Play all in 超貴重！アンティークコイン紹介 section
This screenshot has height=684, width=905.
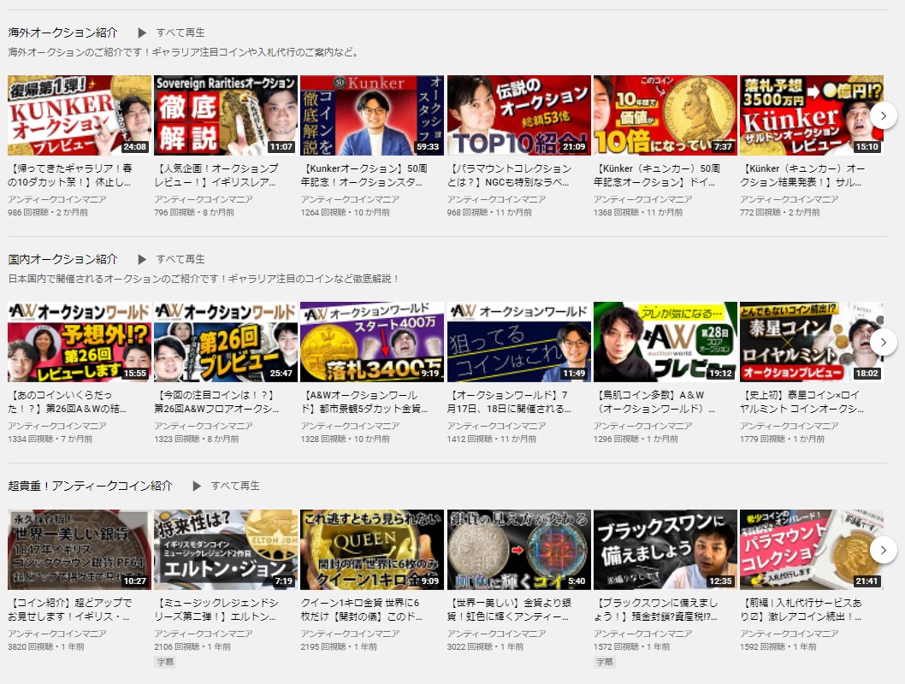coord(226,486)
